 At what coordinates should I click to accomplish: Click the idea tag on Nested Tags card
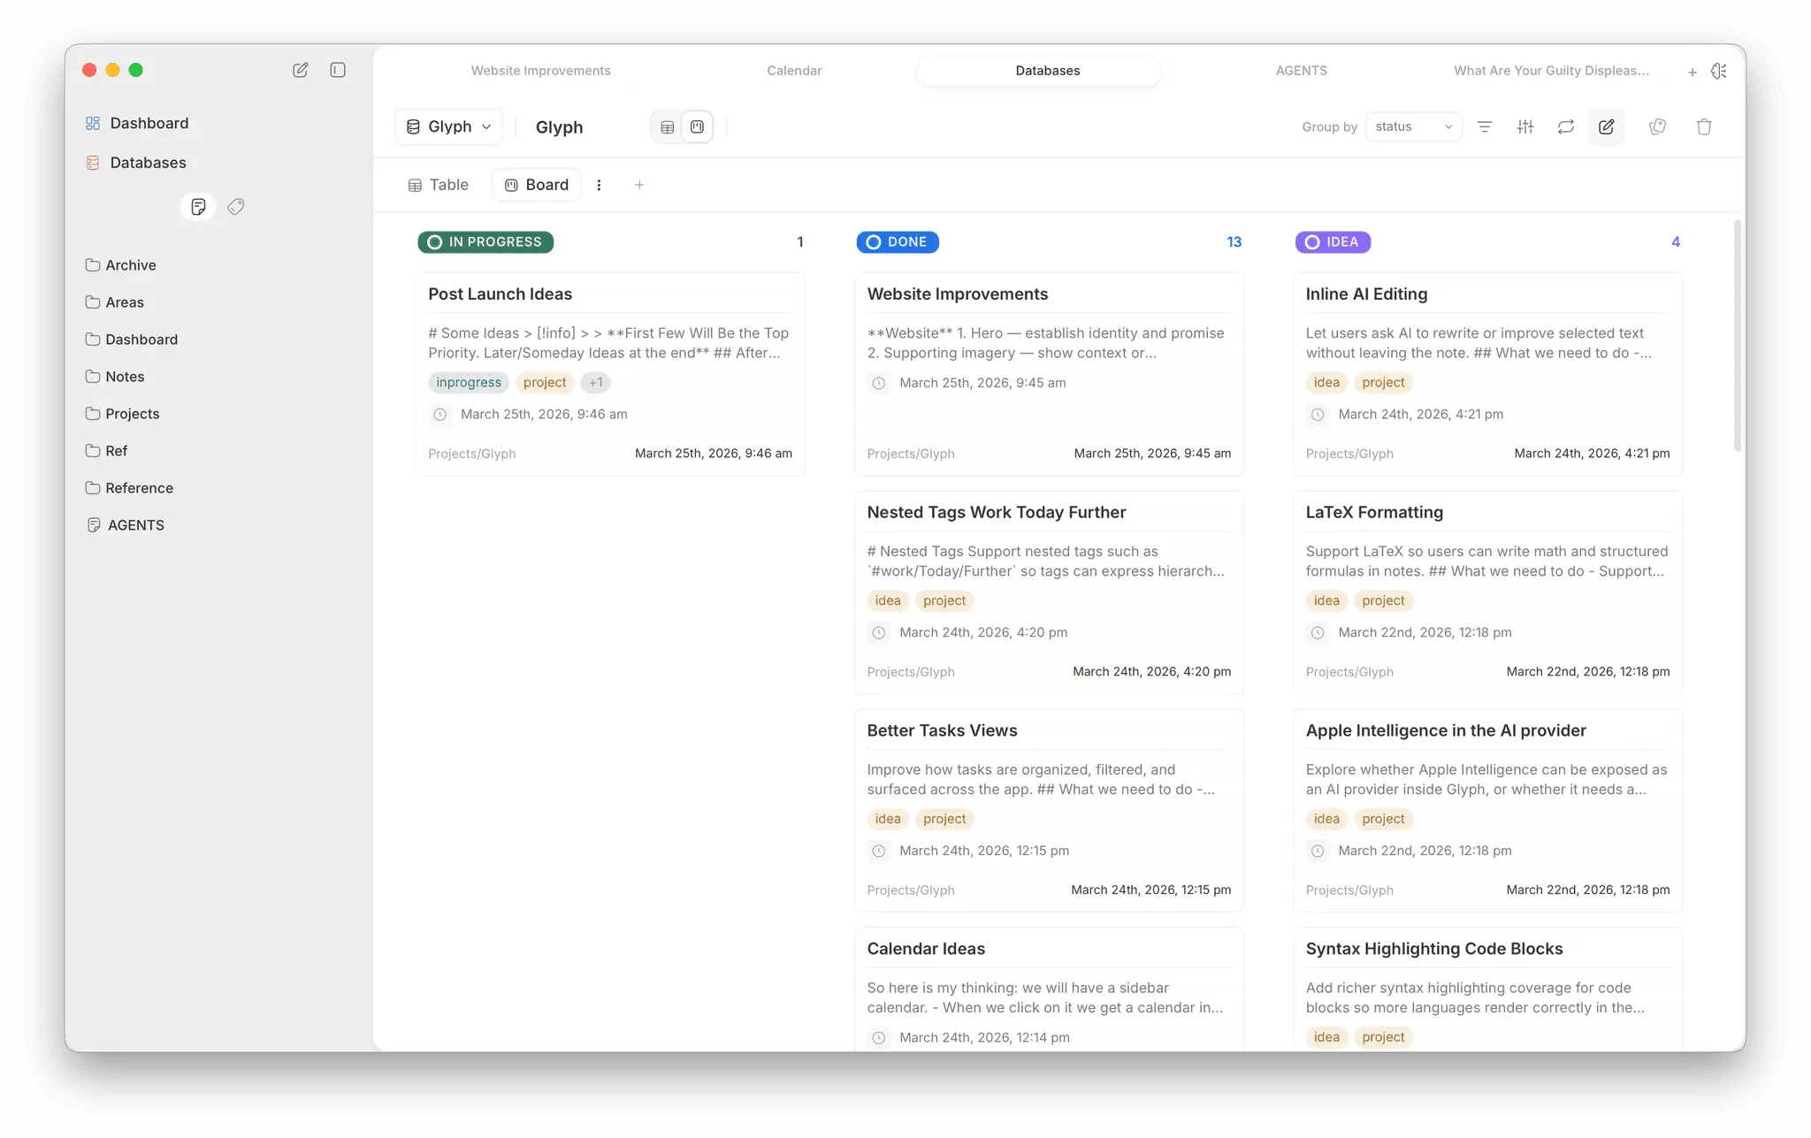(x=888, y=601)
